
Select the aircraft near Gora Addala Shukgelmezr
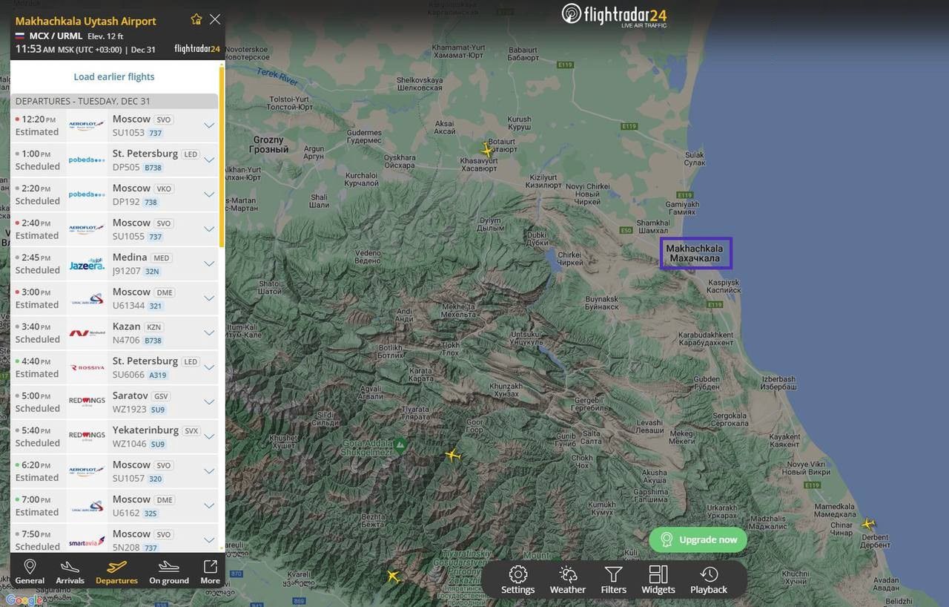[x=453, y=454]
